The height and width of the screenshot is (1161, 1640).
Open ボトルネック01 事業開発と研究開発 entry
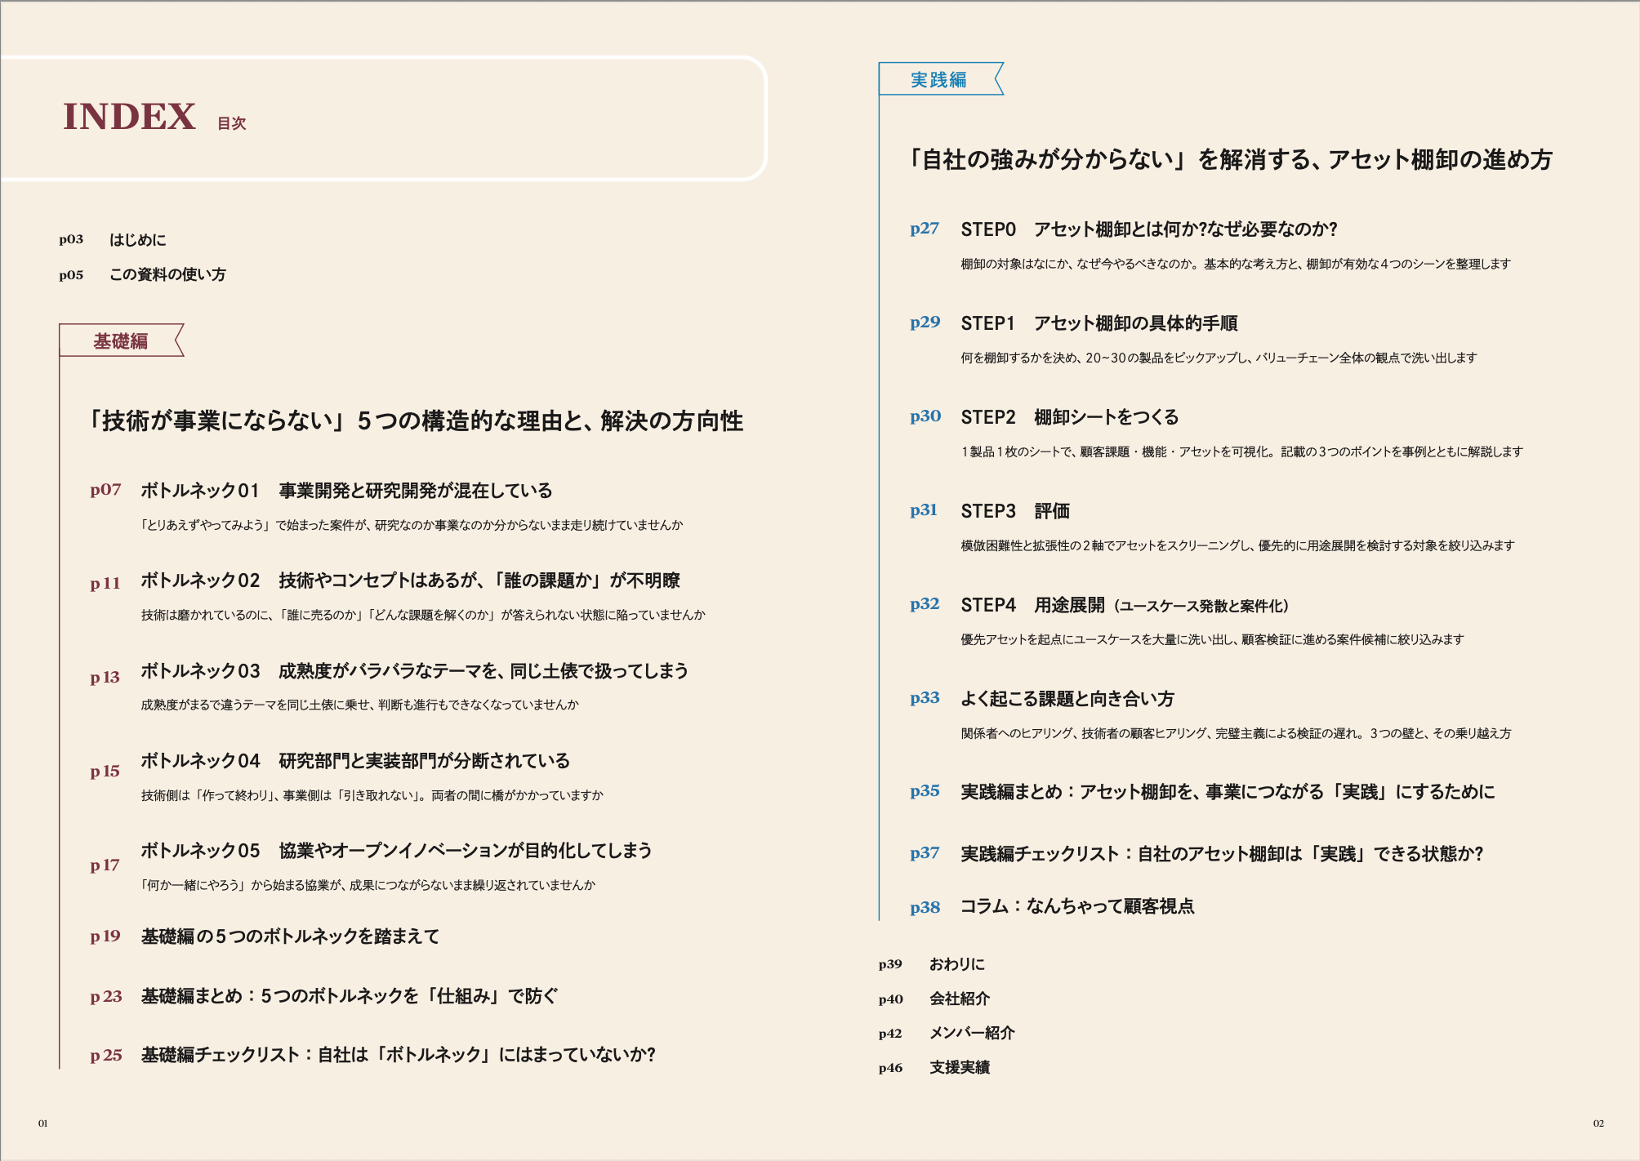pos(346,491)
